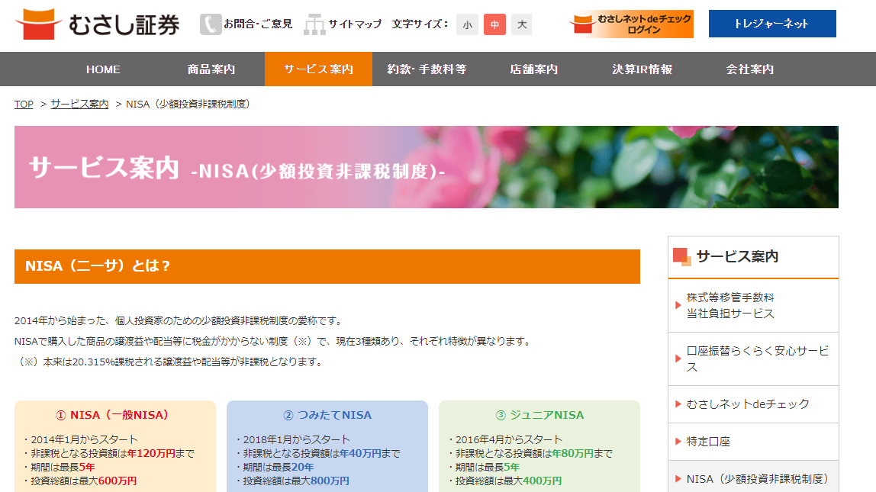Click the ② つみたてNISA card title

[327, 415]
